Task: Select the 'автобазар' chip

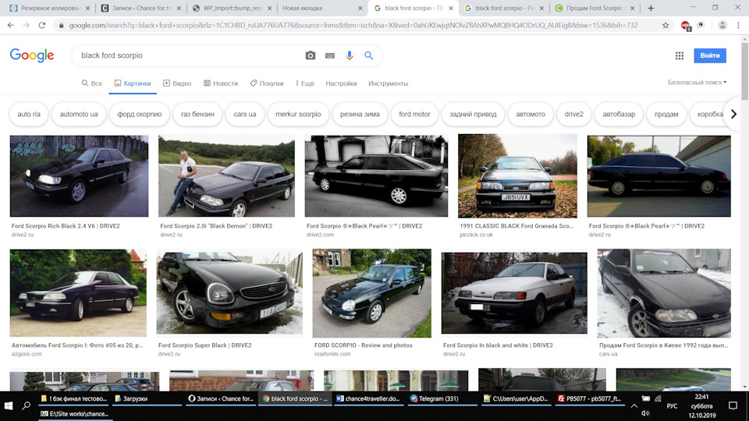Action: point(619,114)
